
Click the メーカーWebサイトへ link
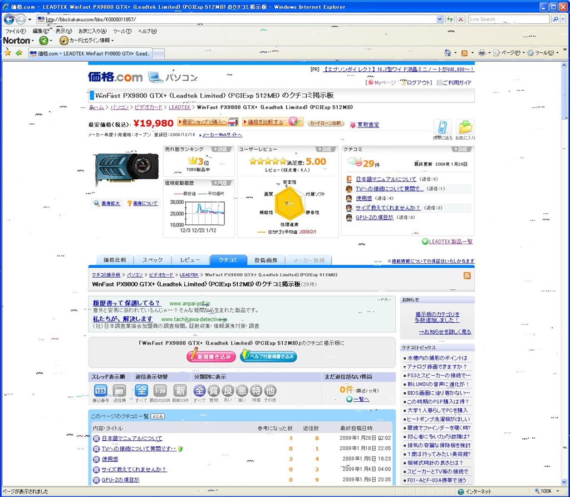[222, 135]
